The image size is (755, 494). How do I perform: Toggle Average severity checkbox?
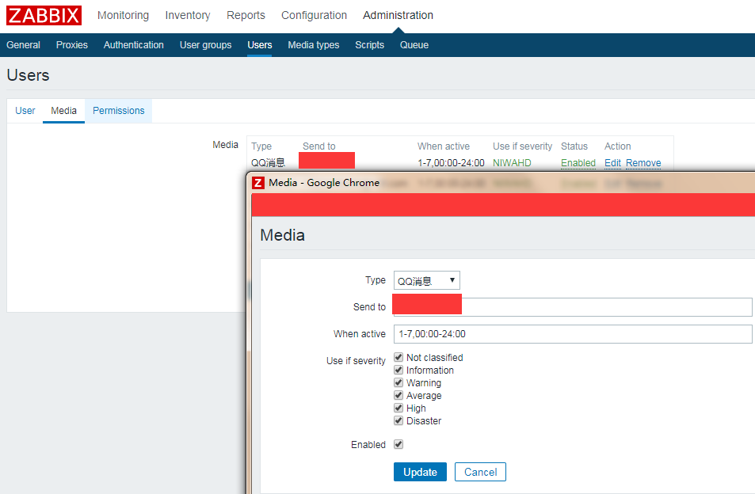coord(398,395)
